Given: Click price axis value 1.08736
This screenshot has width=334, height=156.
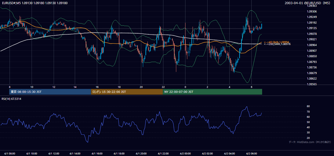Looking at the screenshot, I should click(x=312, y=67).
